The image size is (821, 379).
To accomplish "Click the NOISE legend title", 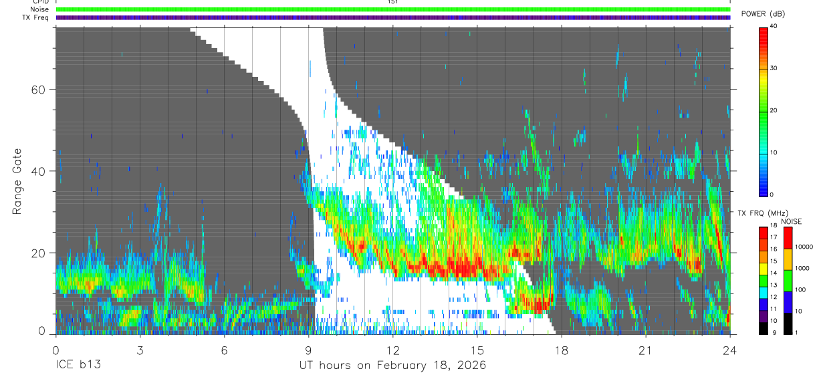I will (x=792, y=221).
